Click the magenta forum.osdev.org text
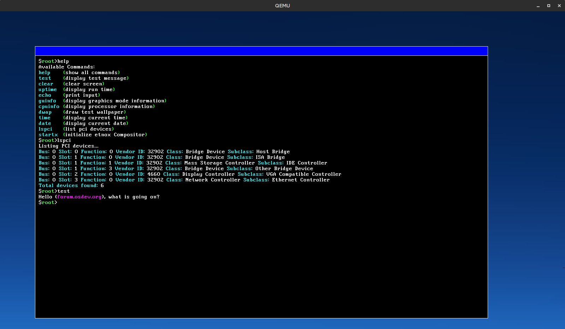This screenshot has width=565, height=329. 79,197
